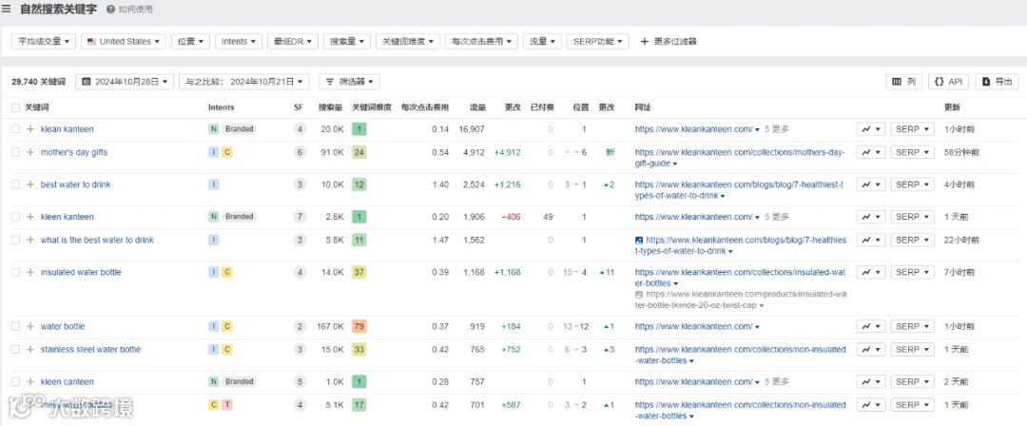This screenshot has height=426, width=1027.
Task: Check the best water to drink row checkbox
Action: click(16, 184)
